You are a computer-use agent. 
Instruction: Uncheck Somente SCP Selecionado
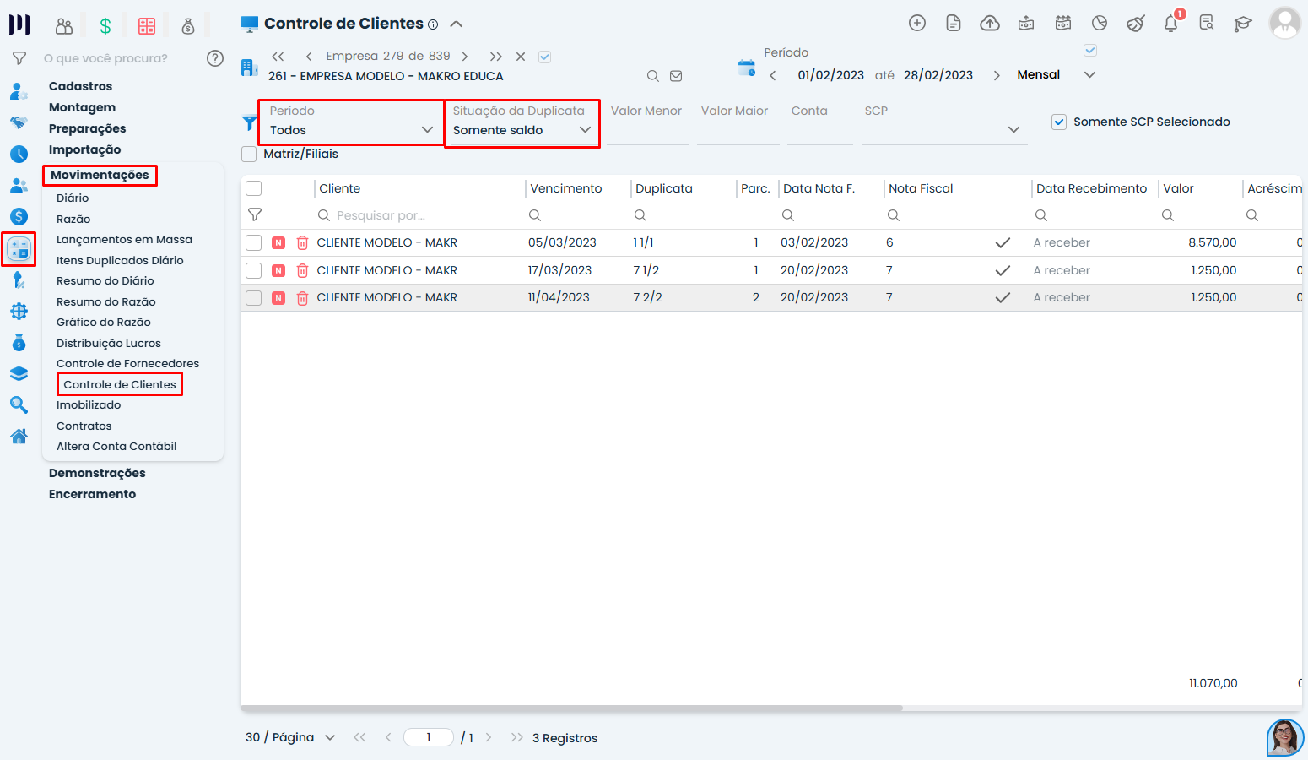coord(1059,122)
